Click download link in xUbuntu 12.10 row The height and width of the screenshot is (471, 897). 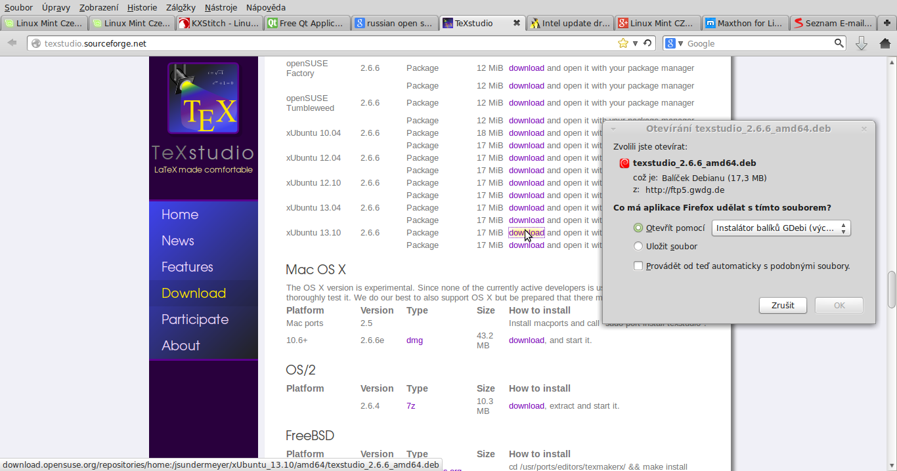pyautogui.click(x=527, y=183)
